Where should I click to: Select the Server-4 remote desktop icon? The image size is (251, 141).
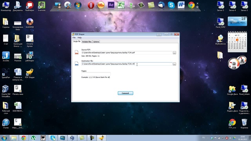[232, 6]
